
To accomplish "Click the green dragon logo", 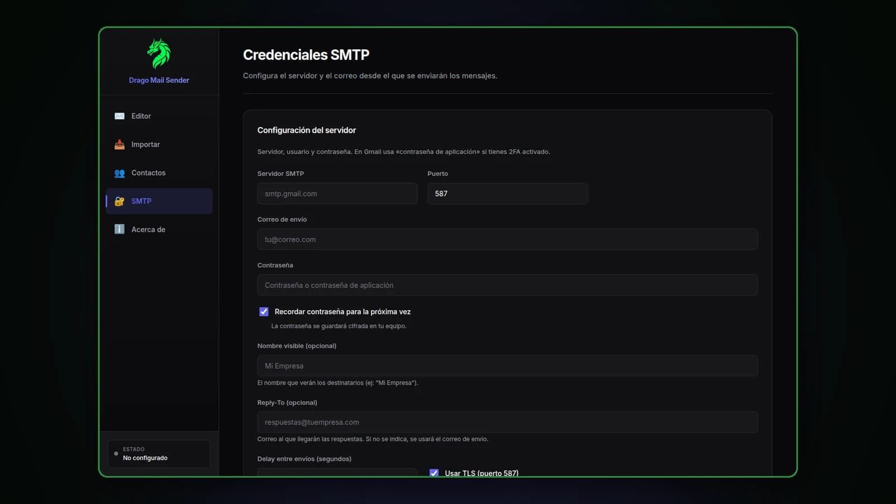I will pyautogui.click(x=159, y=54).
